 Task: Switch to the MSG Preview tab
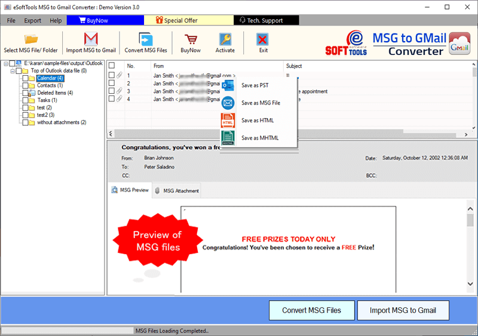[x=130, y=190]
